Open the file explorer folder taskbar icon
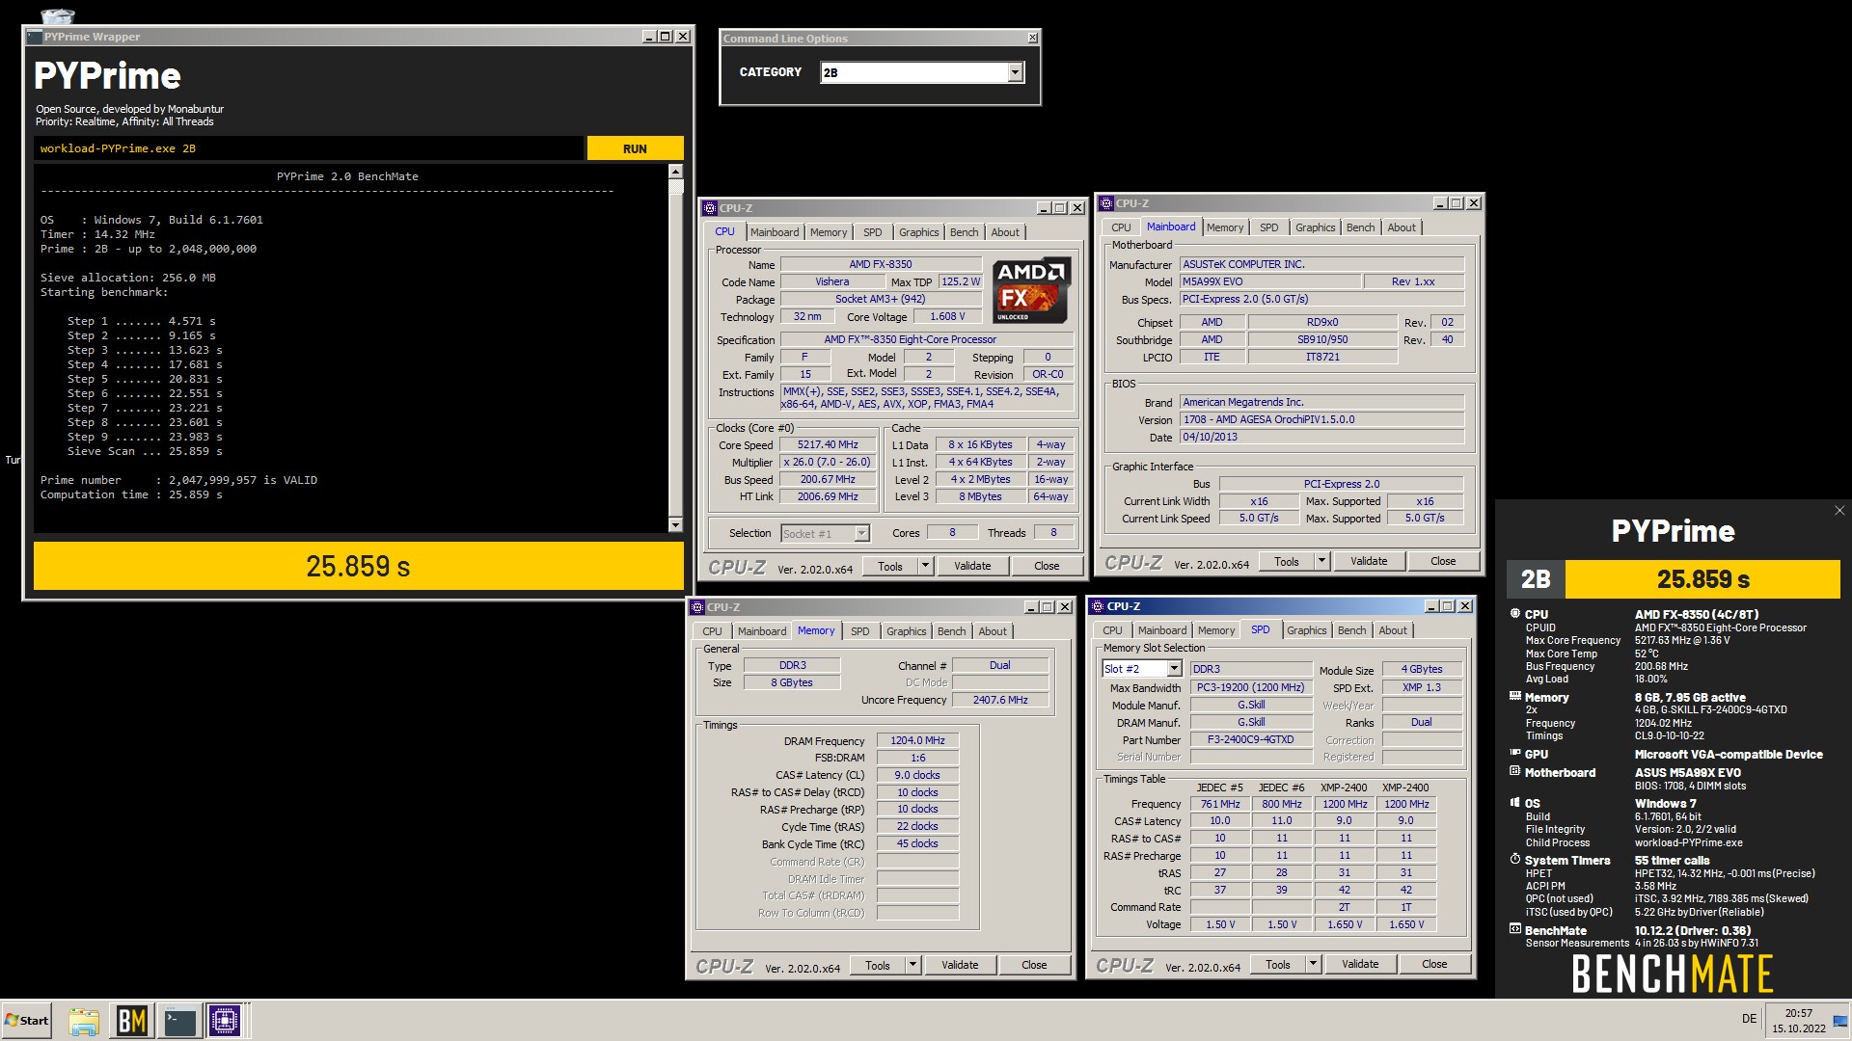Screen dimensions: 1852x1041 tap(84, 1021)
